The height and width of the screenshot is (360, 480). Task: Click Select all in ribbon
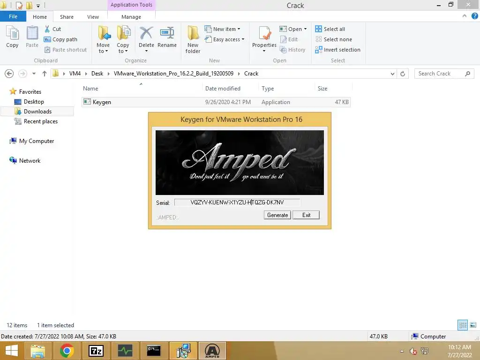[330, 29]
